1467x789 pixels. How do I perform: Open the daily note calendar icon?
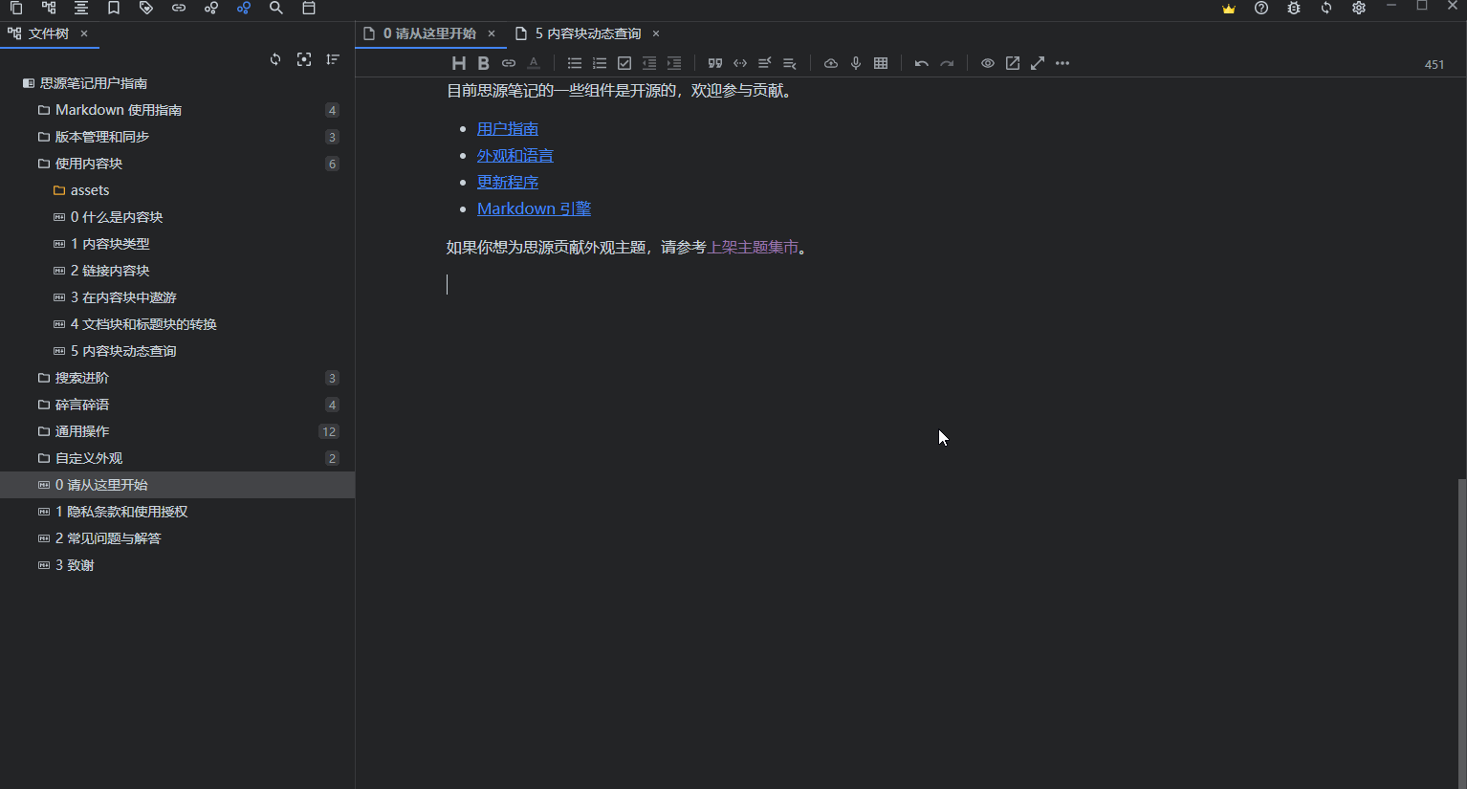[x=308, y=9]
